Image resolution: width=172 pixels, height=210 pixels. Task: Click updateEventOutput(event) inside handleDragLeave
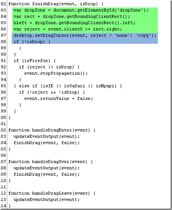(47, 199)
